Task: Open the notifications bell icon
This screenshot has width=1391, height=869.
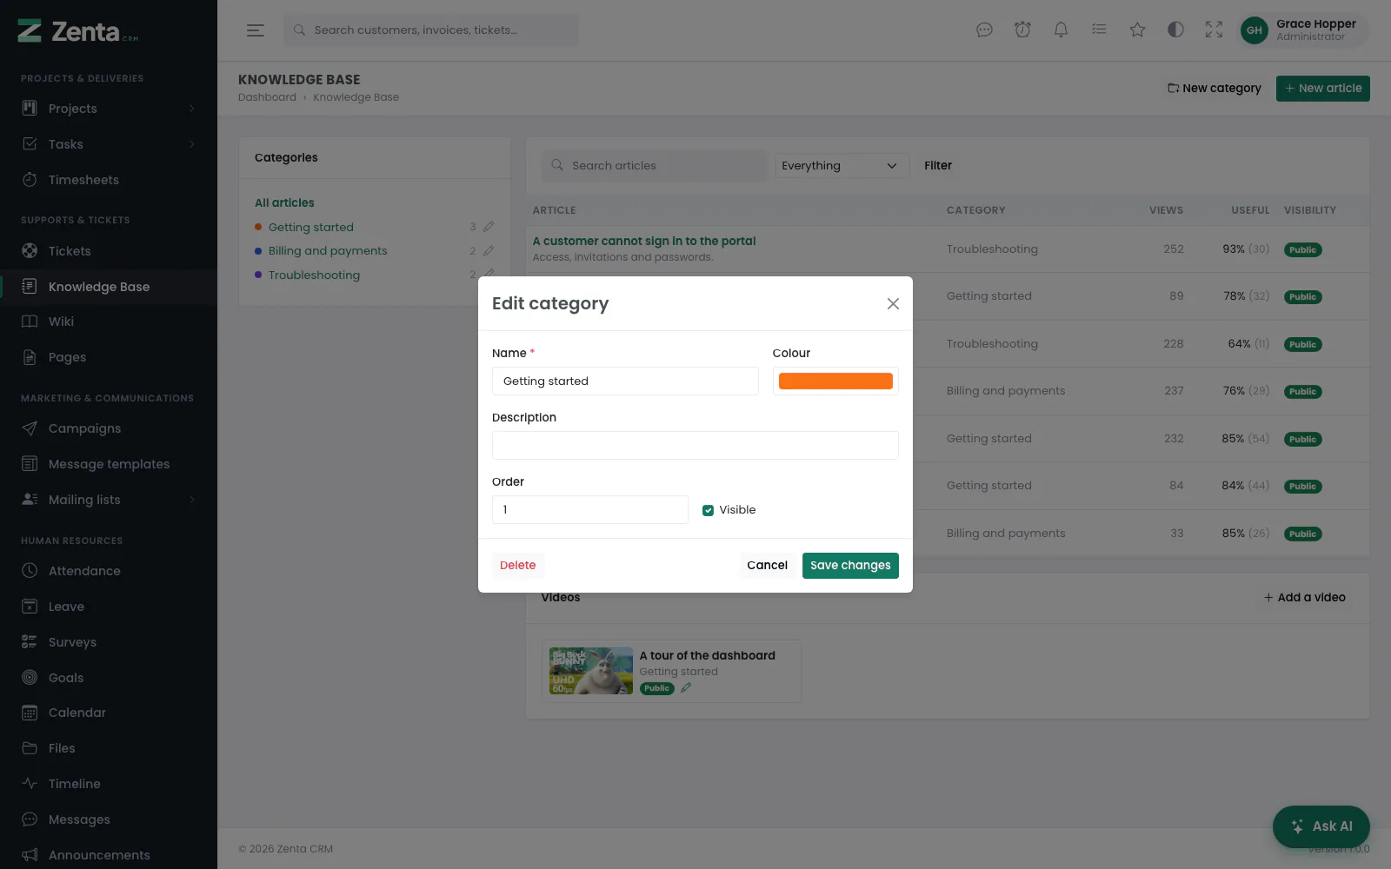Action: (1061, 30)
